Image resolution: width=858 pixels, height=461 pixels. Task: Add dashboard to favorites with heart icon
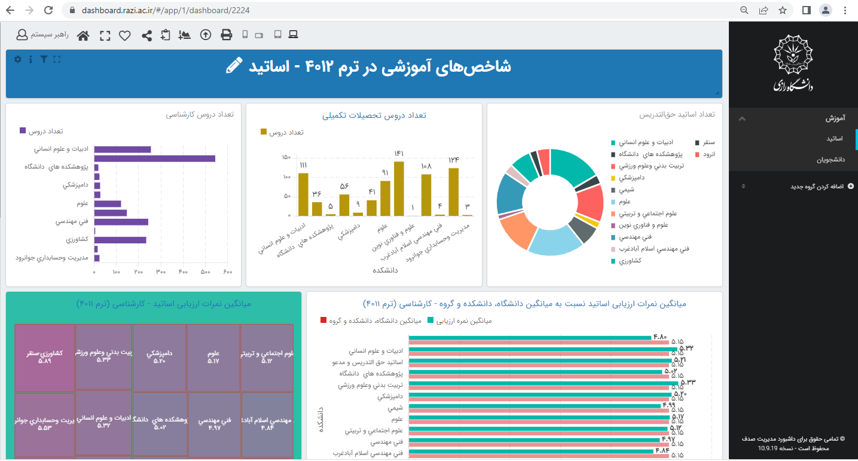[x=125, y=35]
